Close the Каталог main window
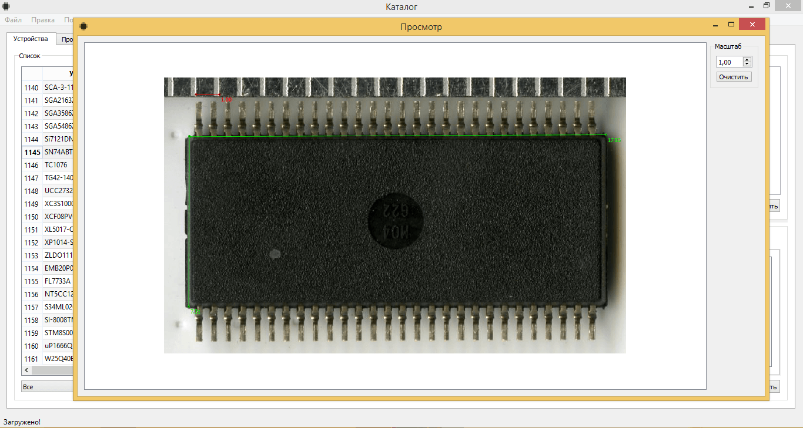This screenshot has width=803, height=428. coord(787,5)
